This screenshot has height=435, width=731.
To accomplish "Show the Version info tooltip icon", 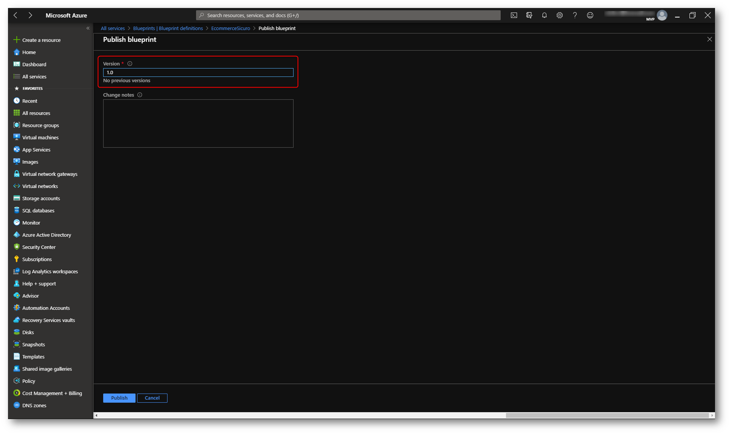I will click(x=130, y=64).
